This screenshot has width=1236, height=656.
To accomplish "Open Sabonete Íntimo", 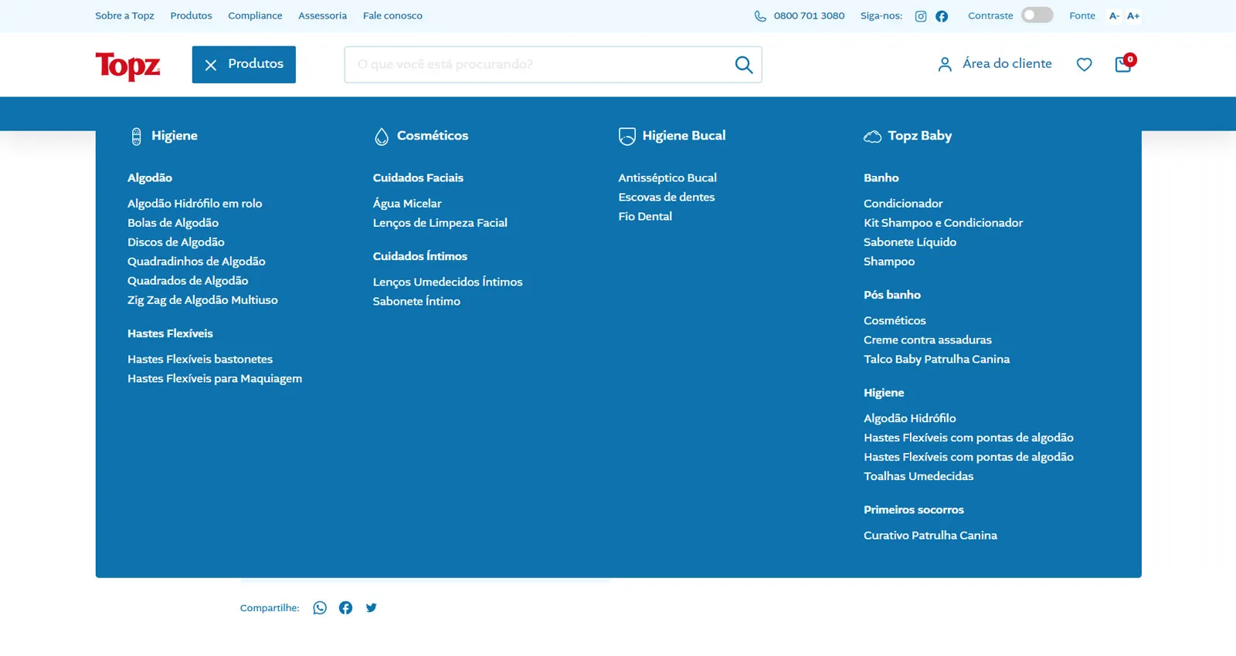I will pos(416,302).
